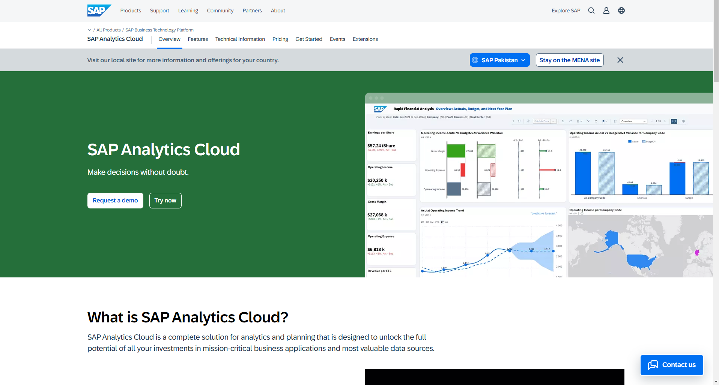719x385 pixels.
Task: Select the Technical Information tab
Action: coord(240,39)
